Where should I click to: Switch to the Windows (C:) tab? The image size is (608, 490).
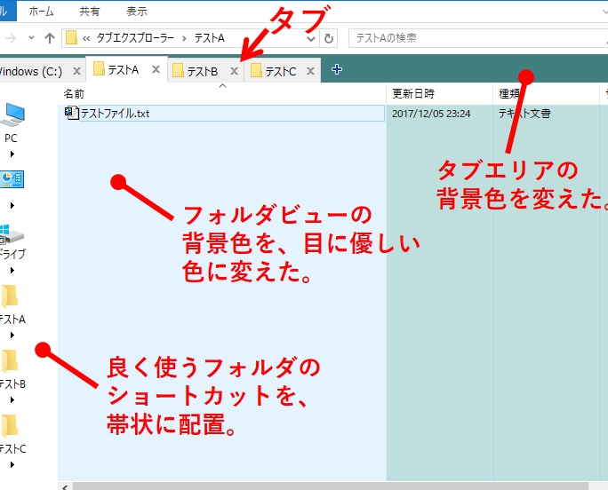point(31,71)
